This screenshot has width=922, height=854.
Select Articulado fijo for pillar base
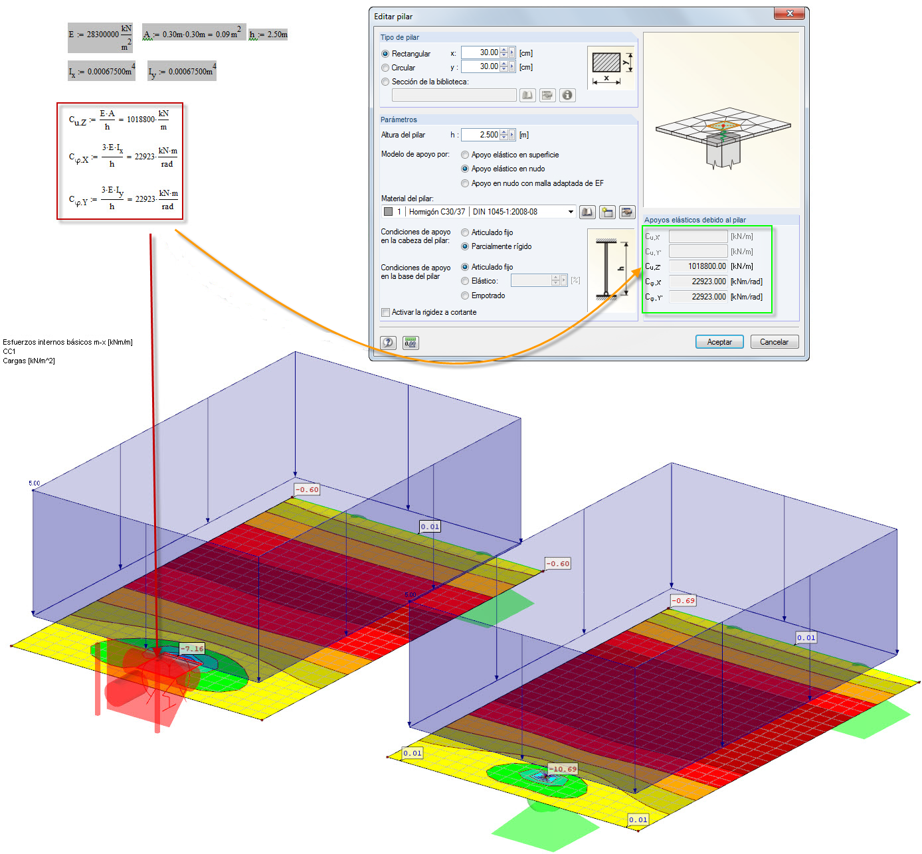(465, 267)
